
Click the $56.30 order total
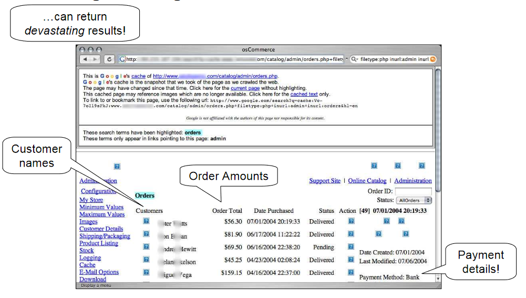(x=233, y=222)
